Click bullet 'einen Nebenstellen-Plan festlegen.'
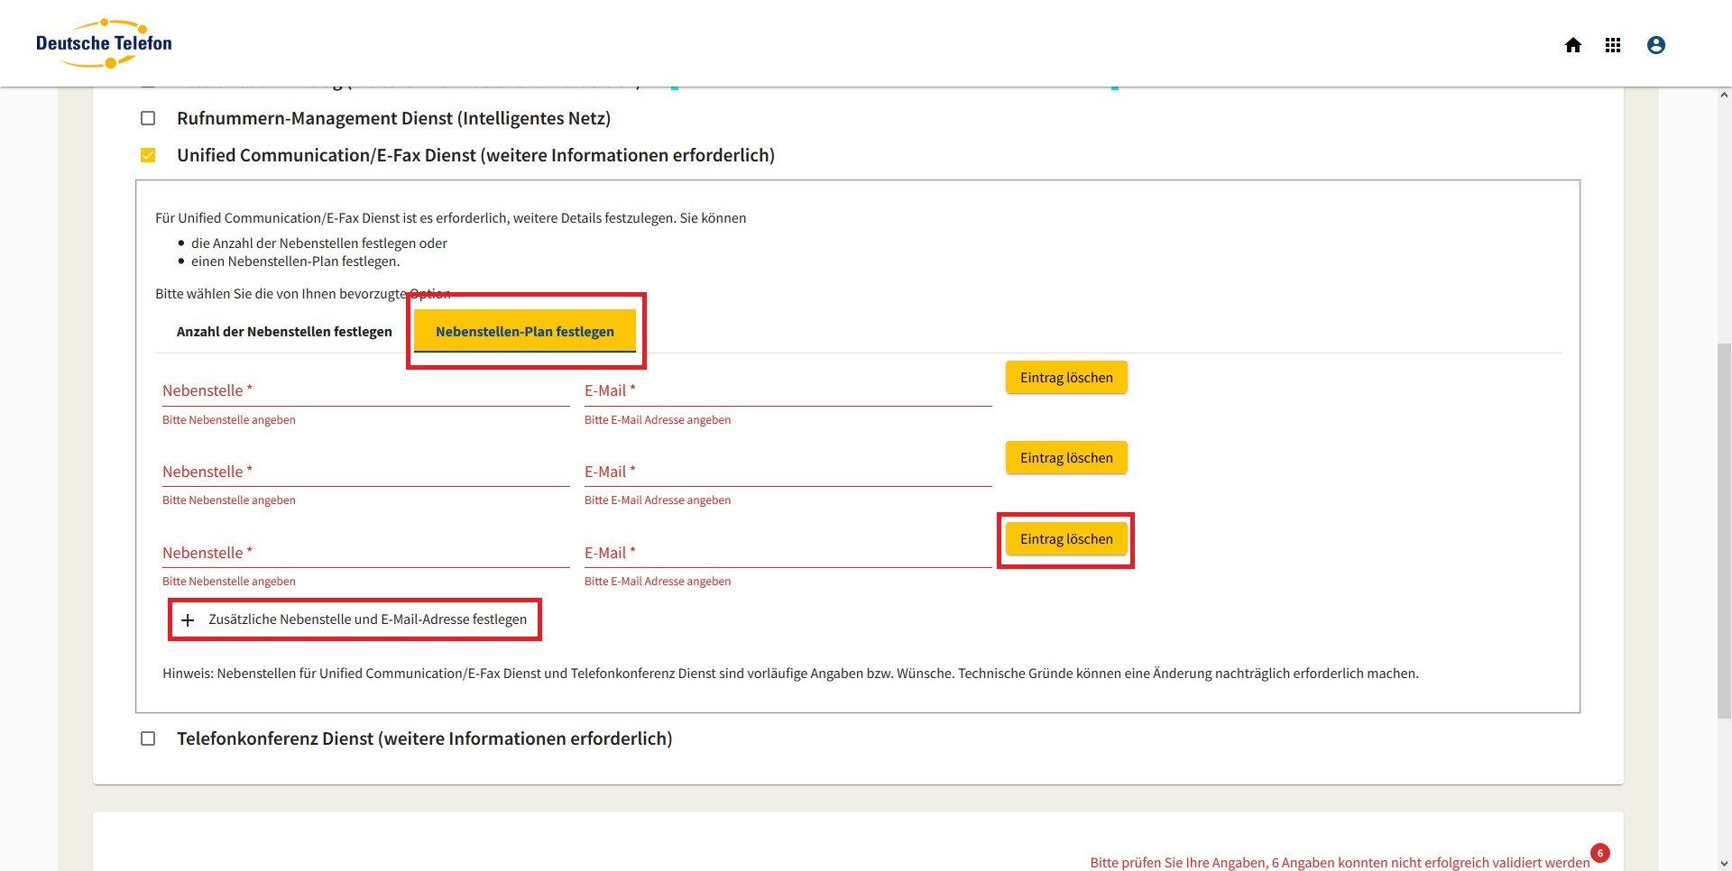The image size is (1732, 871). point(295,261)
